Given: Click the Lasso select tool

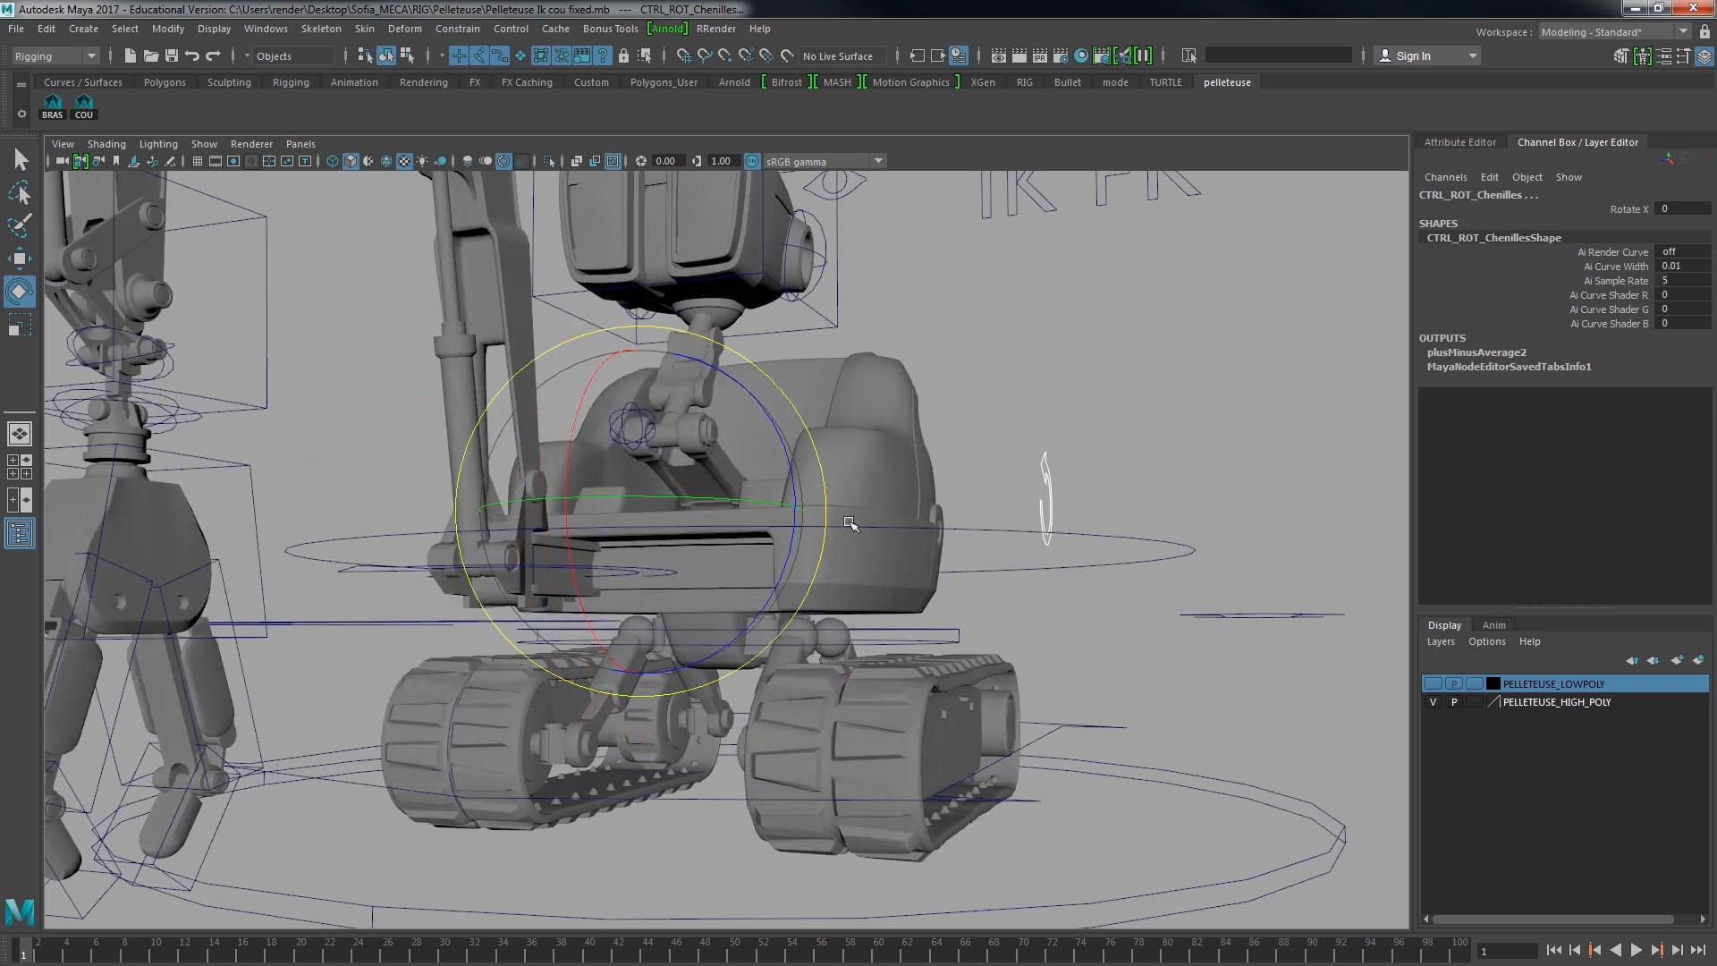Looking at the screenshot, I should [x=19, y=193].
